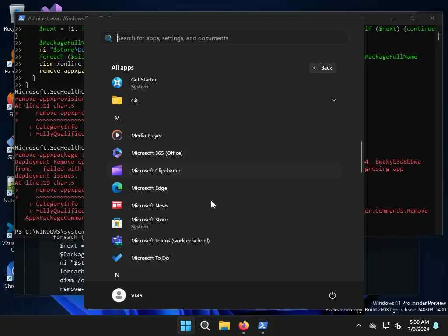
Task: Click the Media Player label text
Action: click(147, 136)
